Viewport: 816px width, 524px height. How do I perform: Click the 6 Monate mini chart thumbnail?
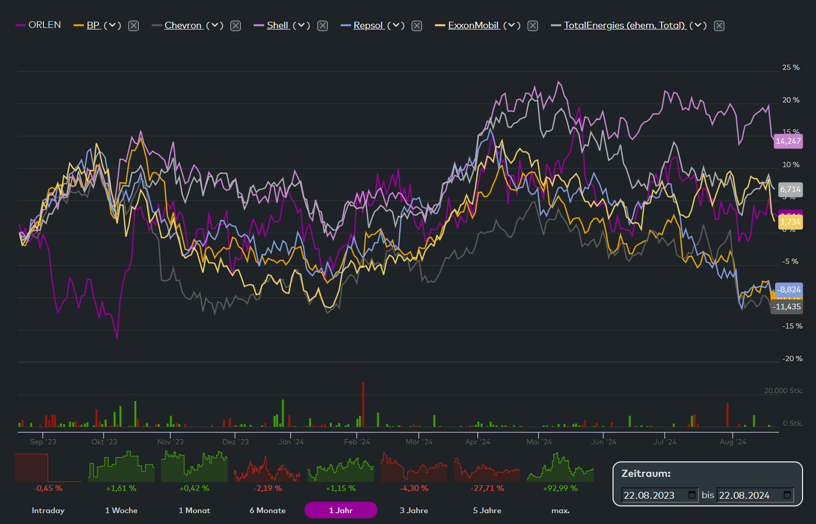(267, 468)
